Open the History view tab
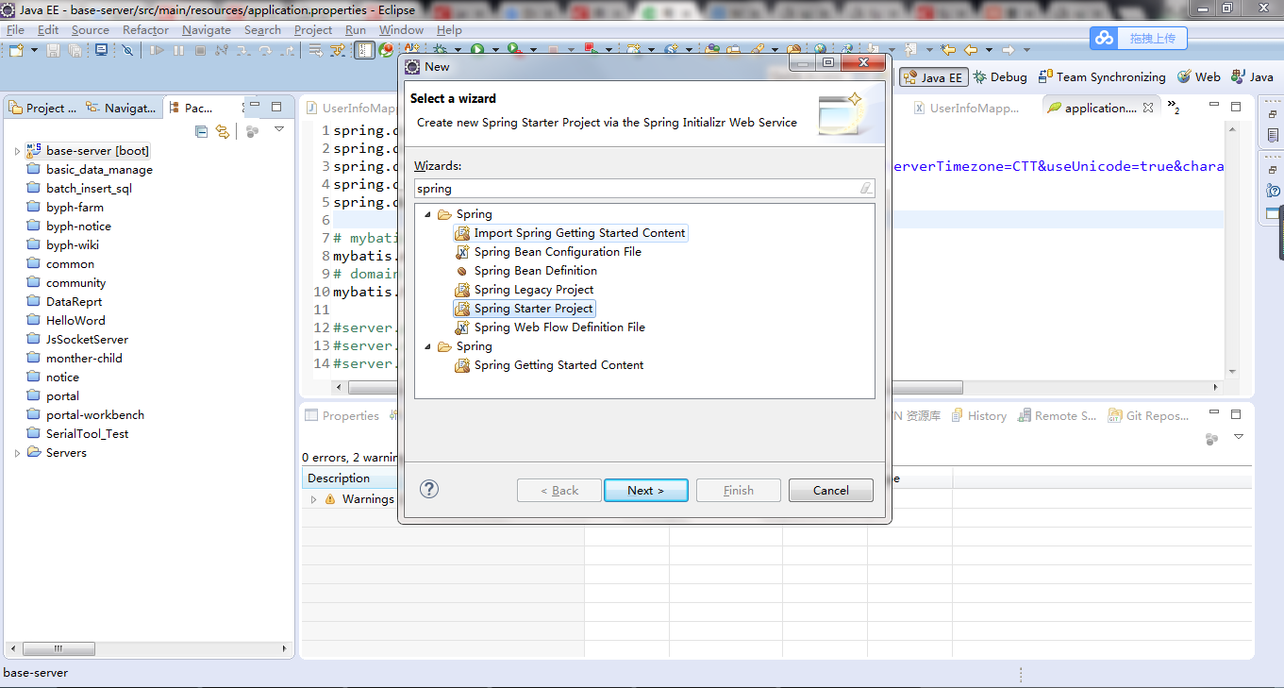Viewport: 1284px width, 688px height. click(978, 415)
